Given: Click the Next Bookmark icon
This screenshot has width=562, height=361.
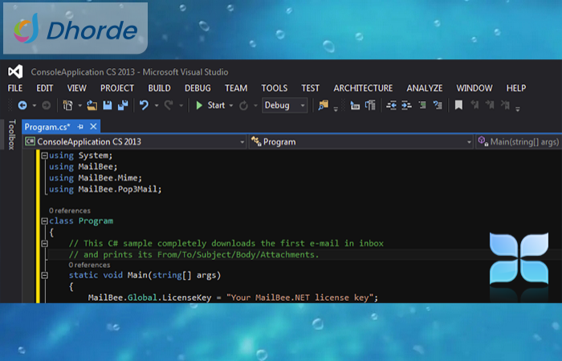Looking at the screenshot, I should point(490,105).
